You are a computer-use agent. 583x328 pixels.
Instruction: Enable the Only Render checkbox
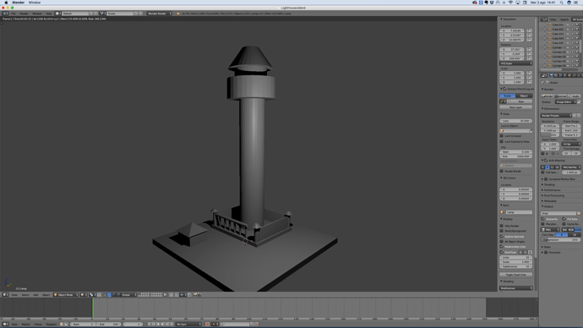(x=502, y=226)
